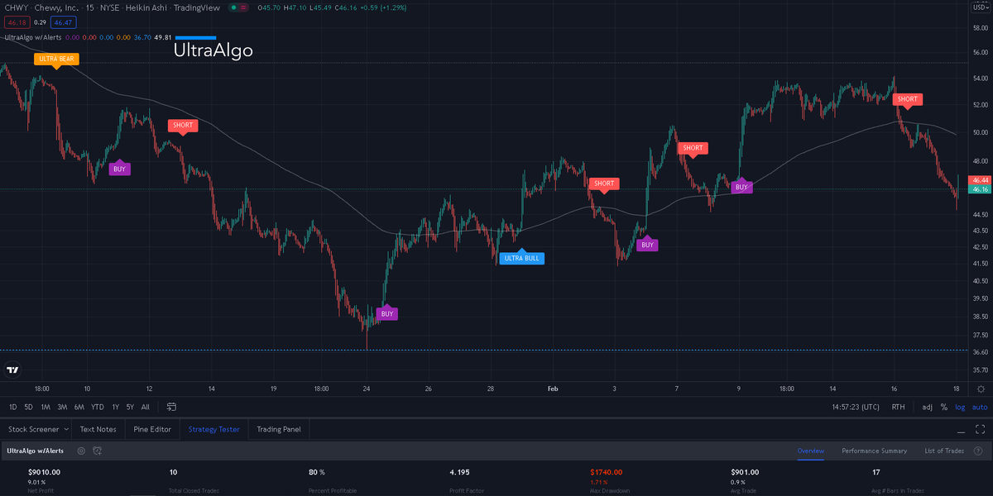Open price scale settings gear icon

coord(980,389)
